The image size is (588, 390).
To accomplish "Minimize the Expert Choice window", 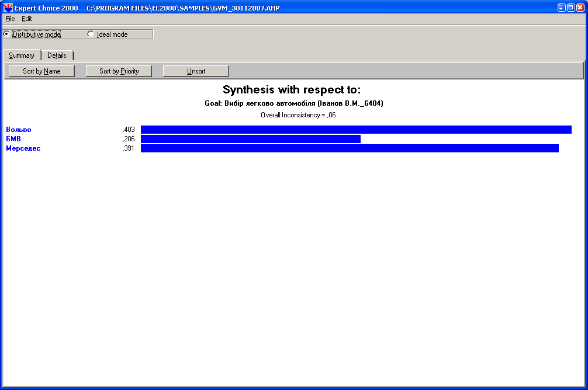I will click(561, 8).
